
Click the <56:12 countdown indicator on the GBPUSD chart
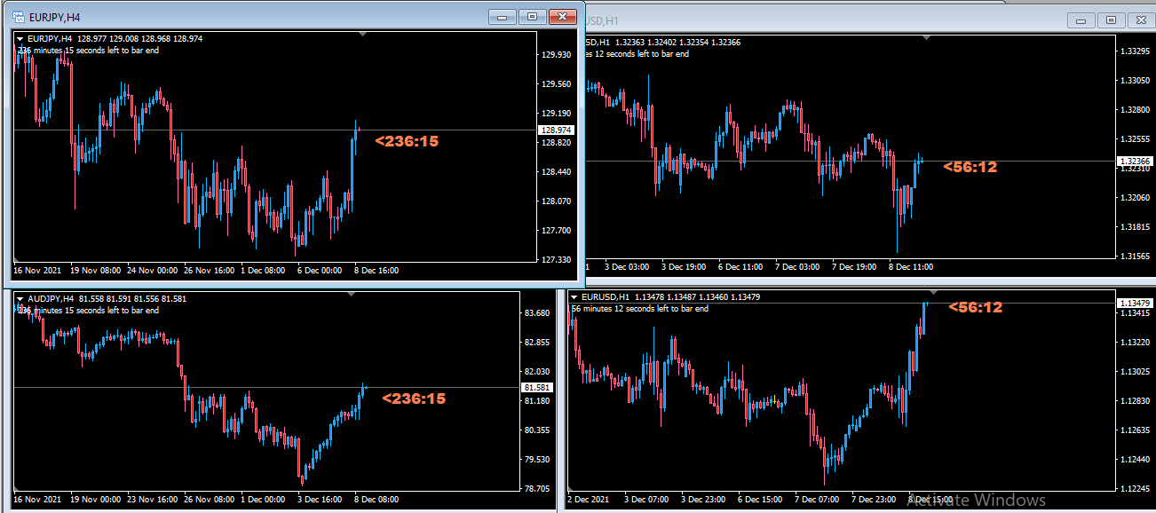tap(970, 166)
